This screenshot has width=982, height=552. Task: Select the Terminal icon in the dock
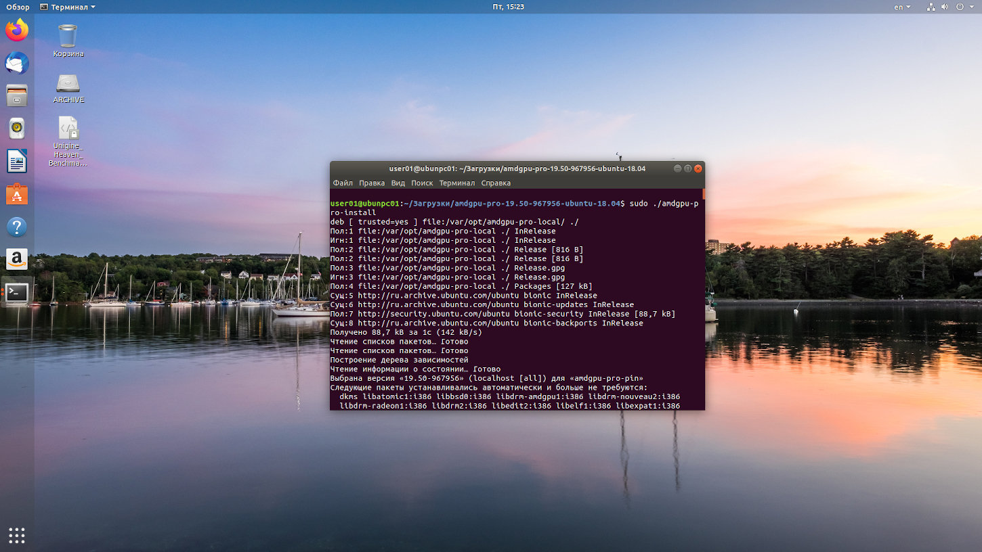click(17, 292)
